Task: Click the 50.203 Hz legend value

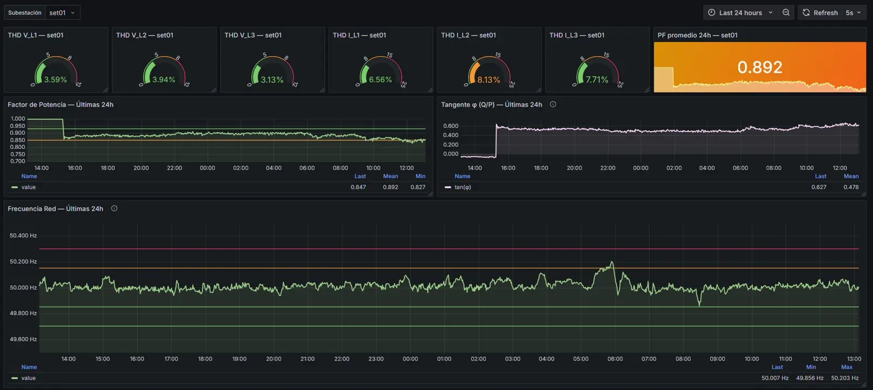Action: [x=845, y=378]
